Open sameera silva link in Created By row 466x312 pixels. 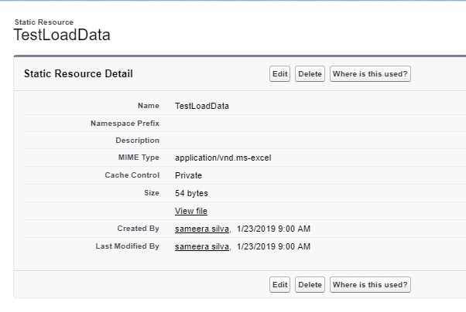click(x=203, y=229)
